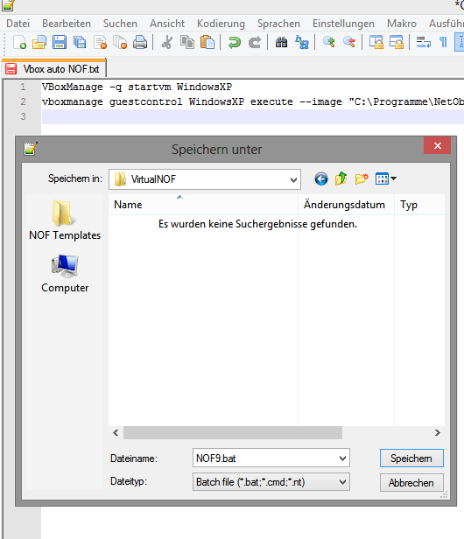Create new folder icon in save dialog
This screenshot has width=464, height=539.
tap(362, 179)
